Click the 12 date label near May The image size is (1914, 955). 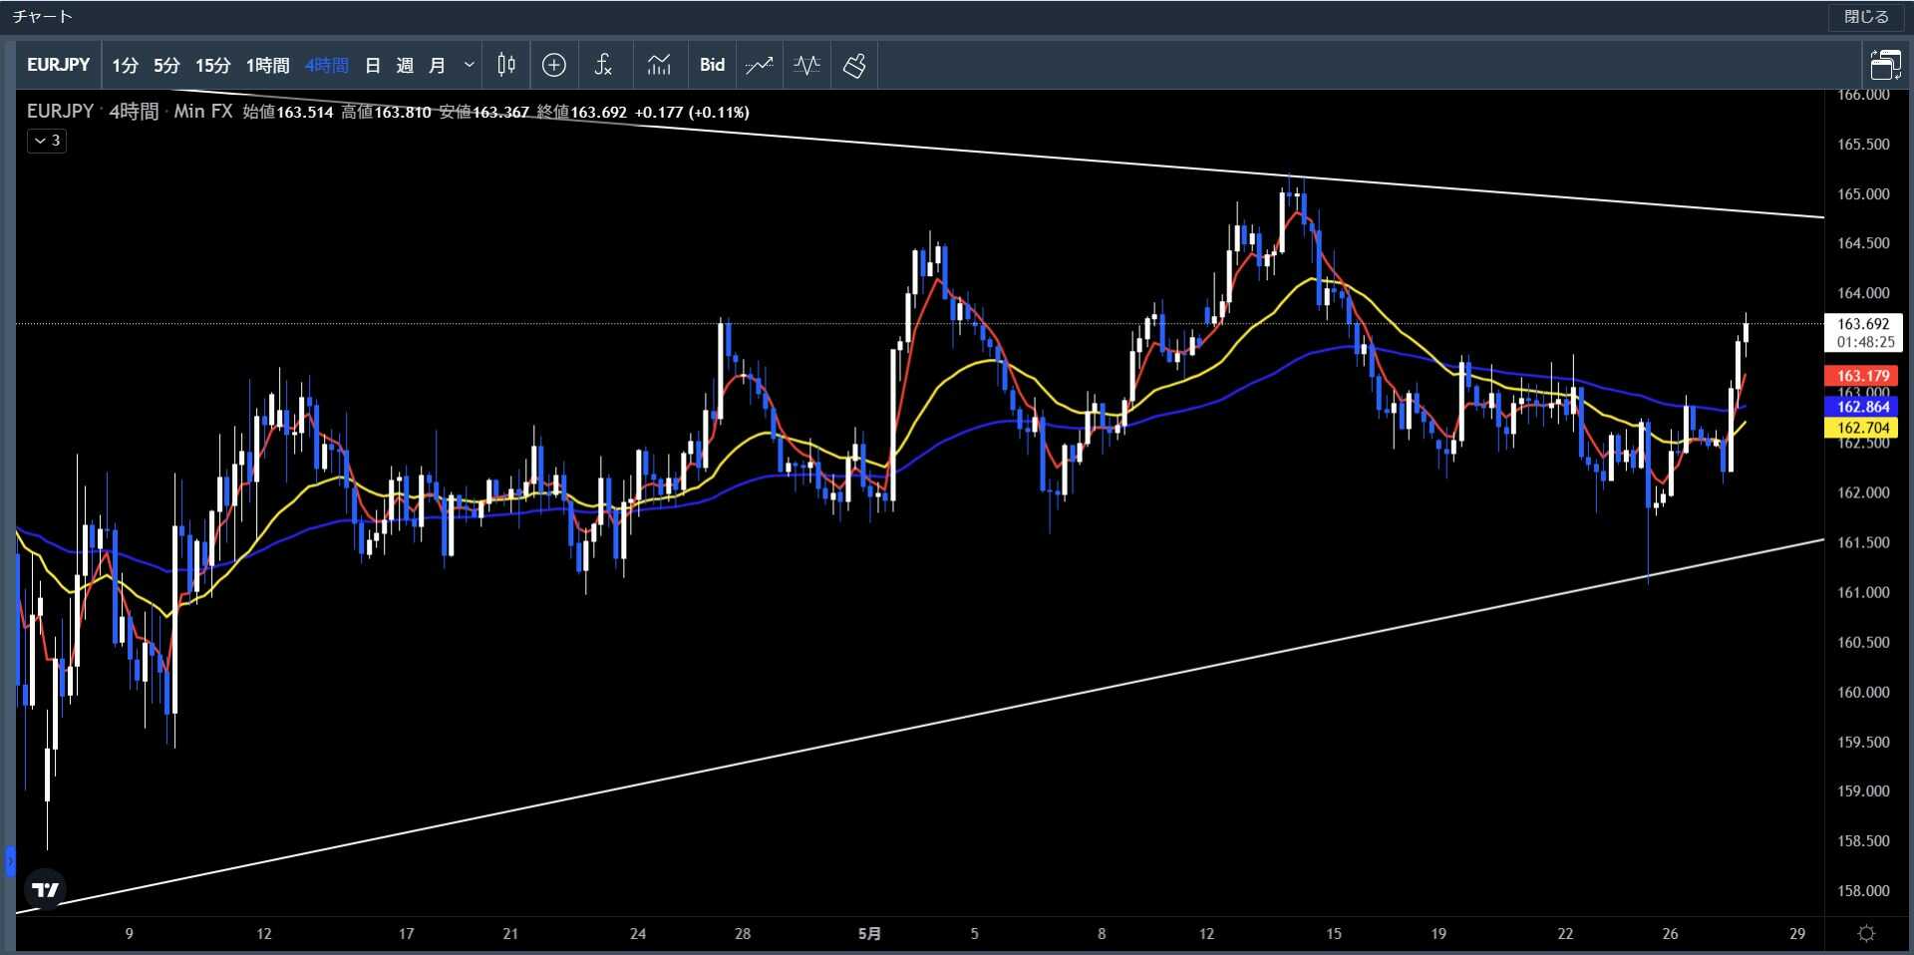pyautogui.click(x=1206, y=934)
